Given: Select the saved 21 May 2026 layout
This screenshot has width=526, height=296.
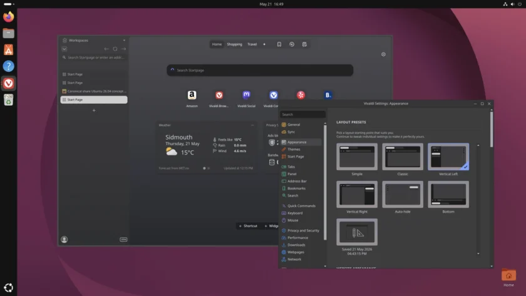Looking at the screenshot, I should [x=357, y=232].
